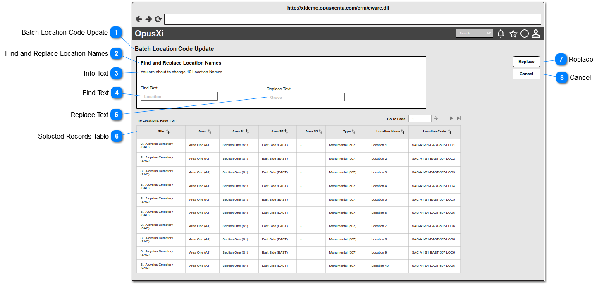The height and width of the screenshot is (285, 616).
Task: Click the go arrow beside Go To Page
Action: click(436, 119)
